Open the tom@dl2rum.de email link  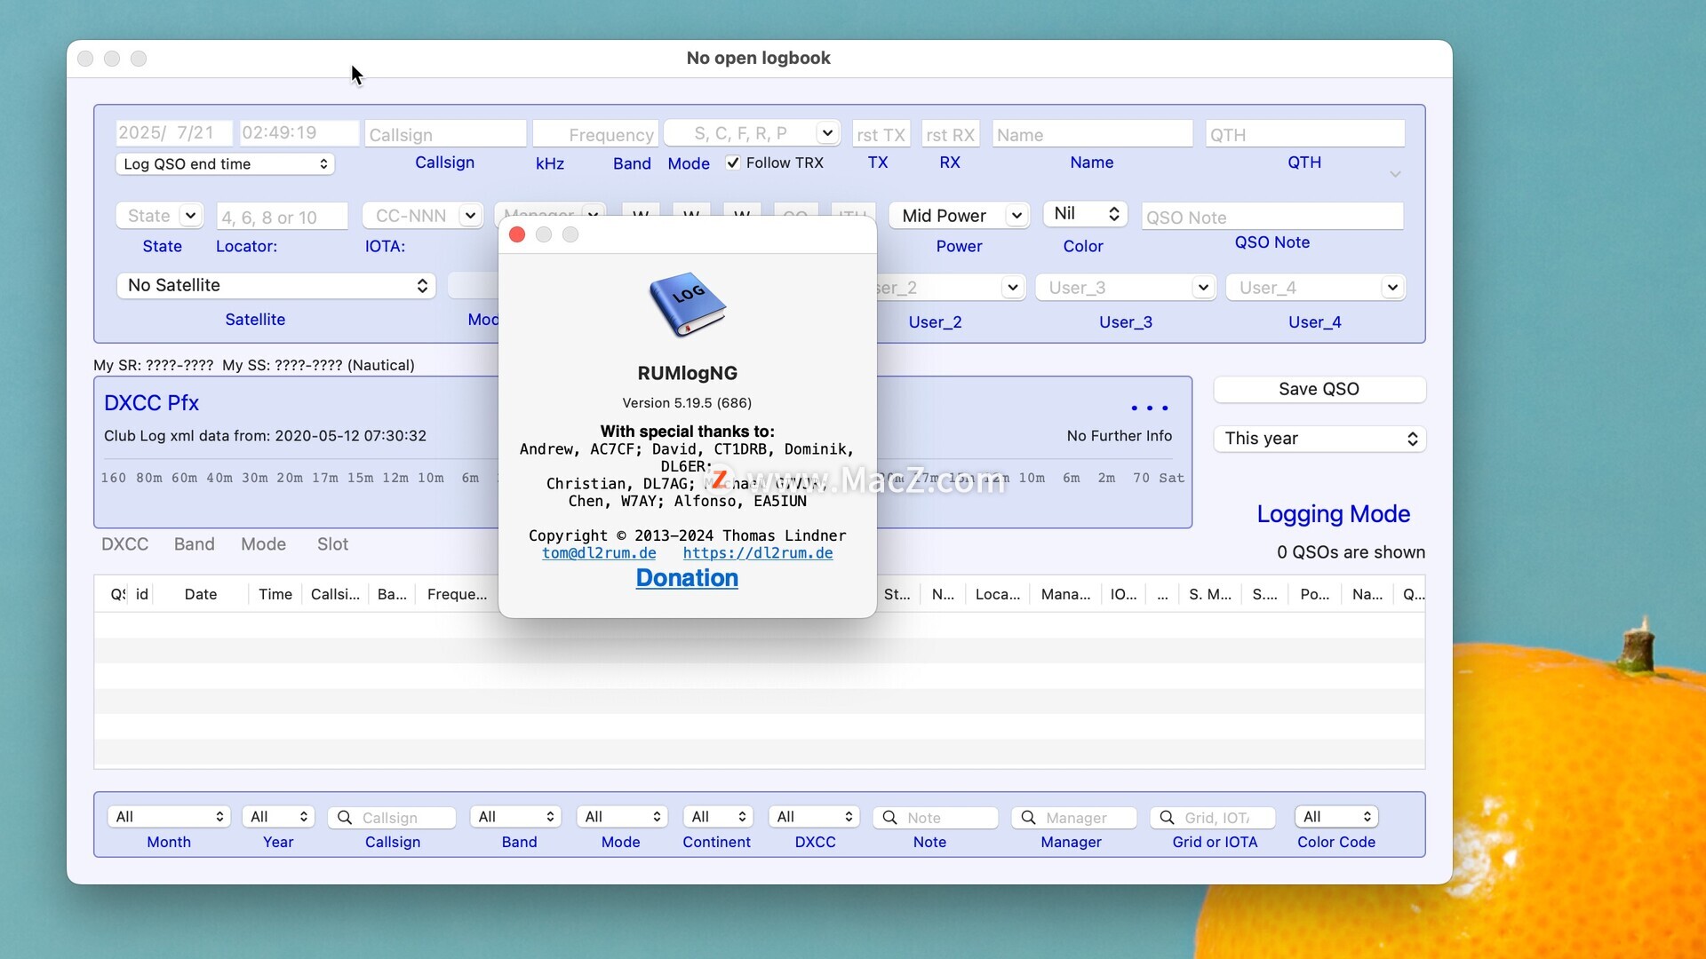point(599,553)
